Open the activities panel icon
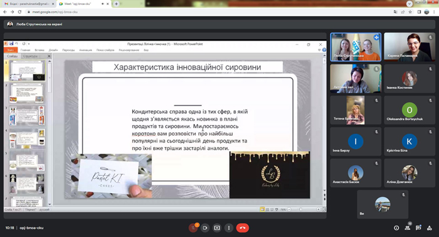The width and height of the screenshot is (439, 237). pos(429,228)
